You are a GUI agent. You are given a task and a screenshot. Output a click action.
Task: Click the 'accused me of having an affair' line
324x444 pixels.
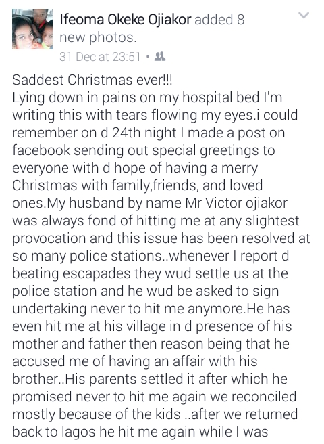(x=135, y=361)
